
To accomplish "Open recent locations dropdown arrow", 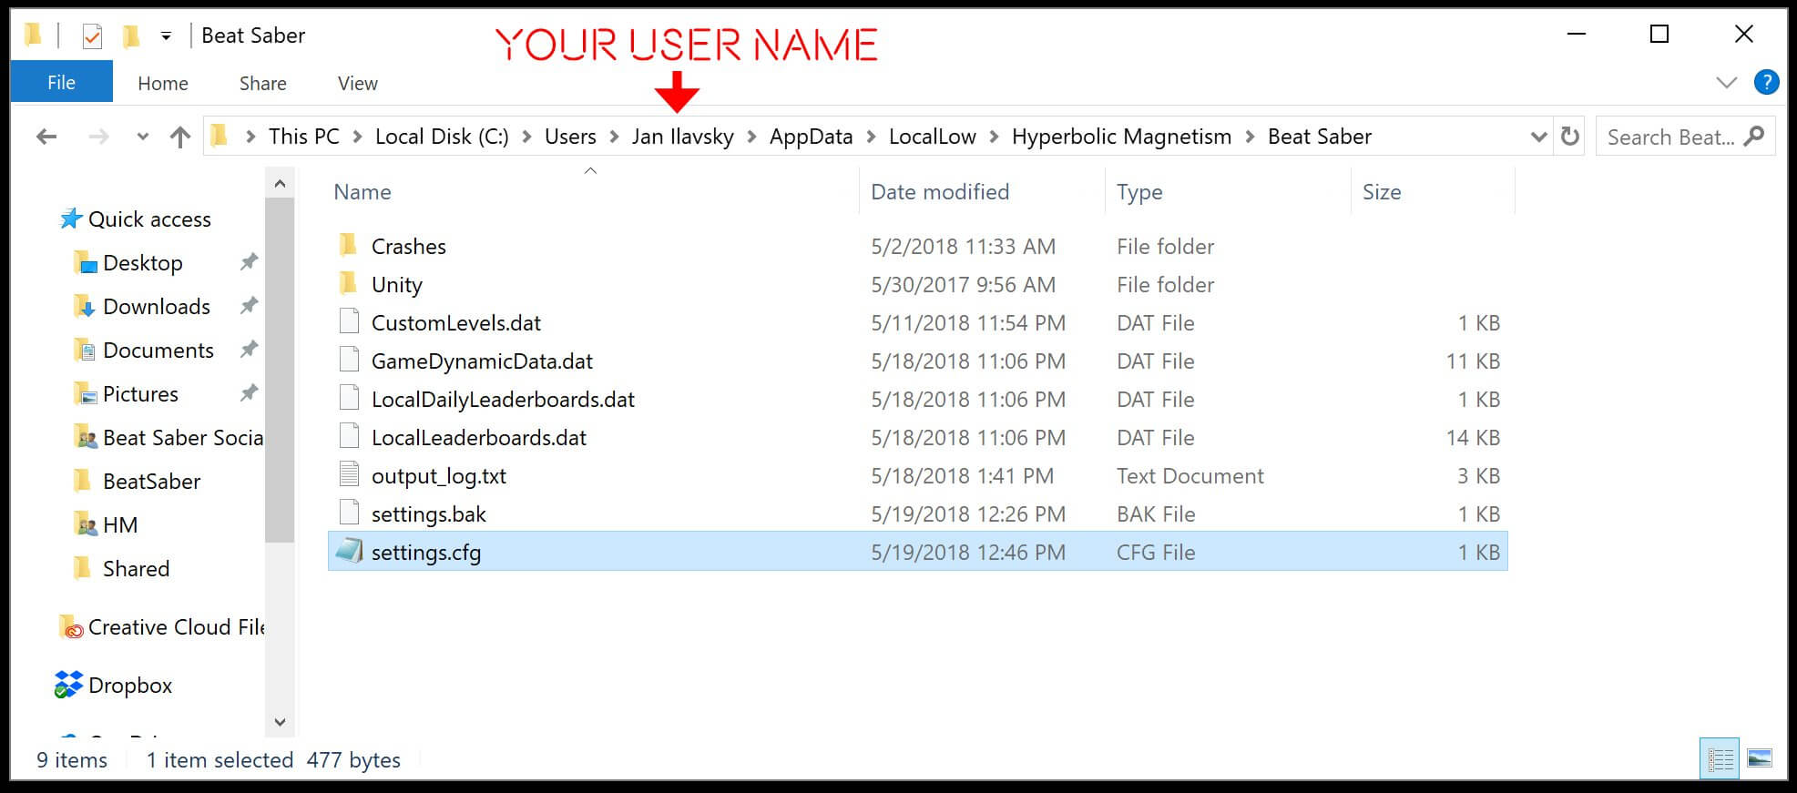I will (x=142, y=137).
